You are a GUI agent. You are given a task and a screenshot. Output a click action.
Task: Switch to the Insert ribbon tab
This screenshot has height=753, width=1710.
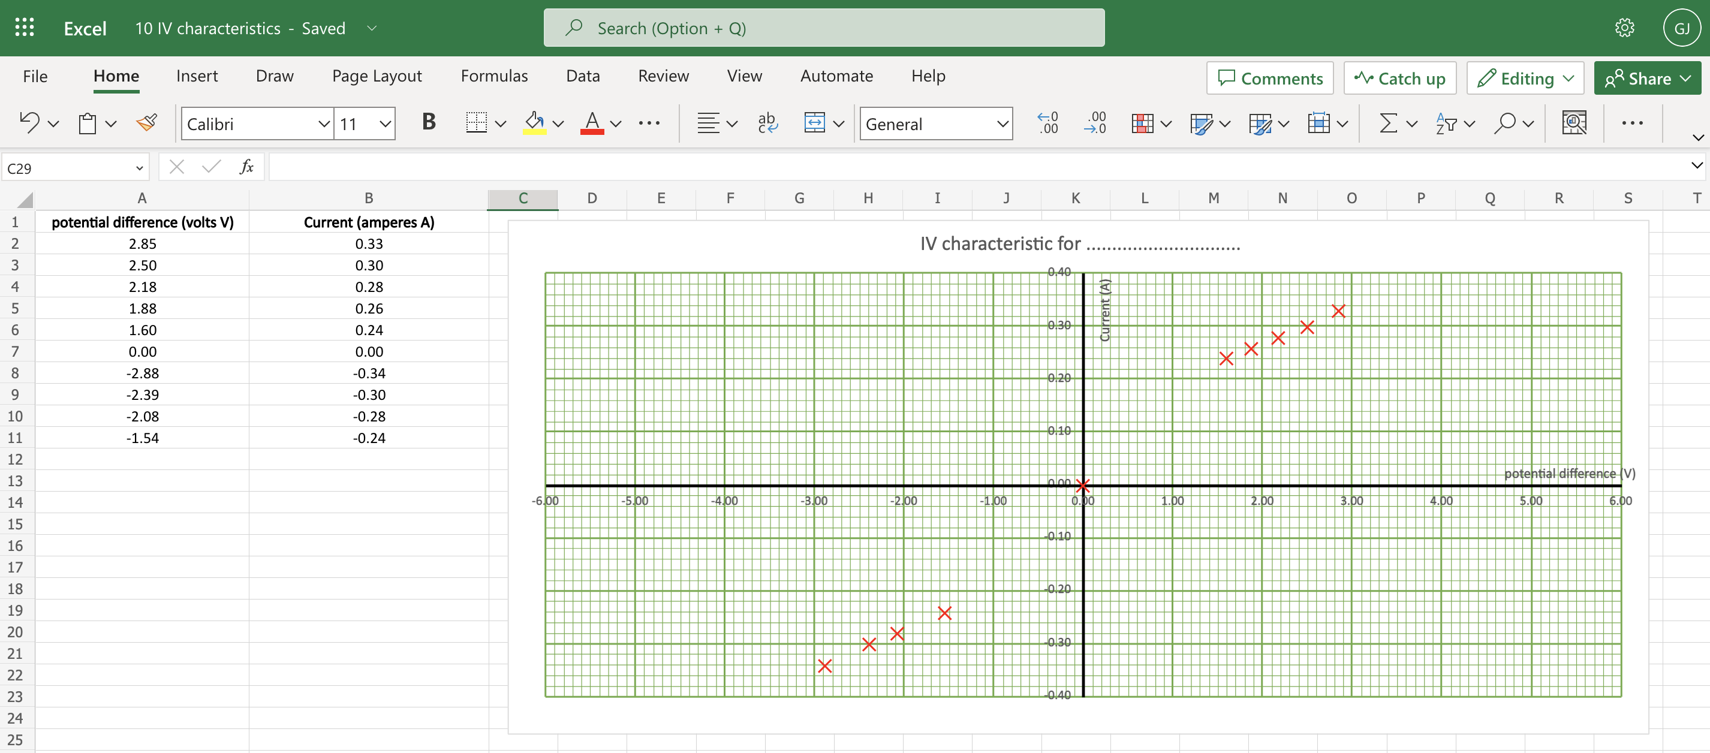click(197, 76)
